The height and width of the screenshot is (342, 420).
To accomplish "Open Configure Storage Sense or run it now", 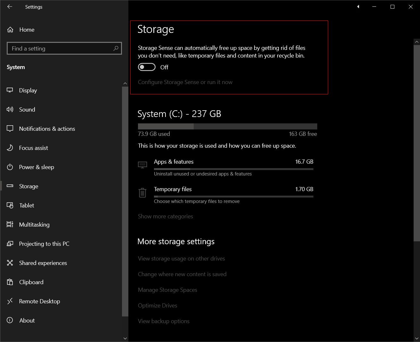I will (185, 82).
